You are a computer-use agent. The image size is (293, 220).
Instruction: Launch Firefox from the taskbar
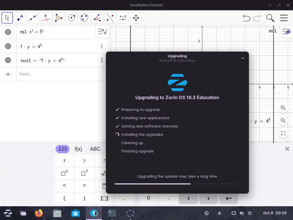[x=39, y=213]
